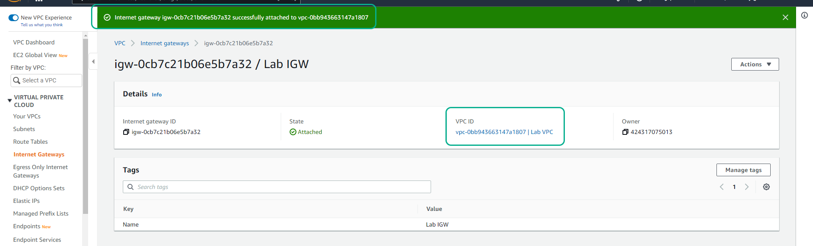Click the Manage tags button
The width and height of the screenshot is (813, 246).
coord(743,170)
